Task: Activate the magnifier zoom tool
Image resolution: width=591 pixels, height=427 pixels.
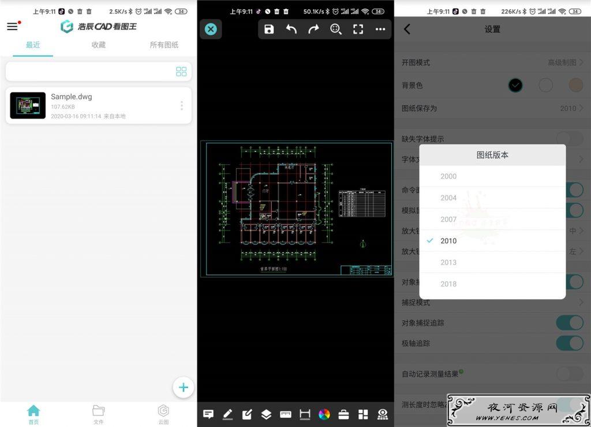Action: click(335, 29)
